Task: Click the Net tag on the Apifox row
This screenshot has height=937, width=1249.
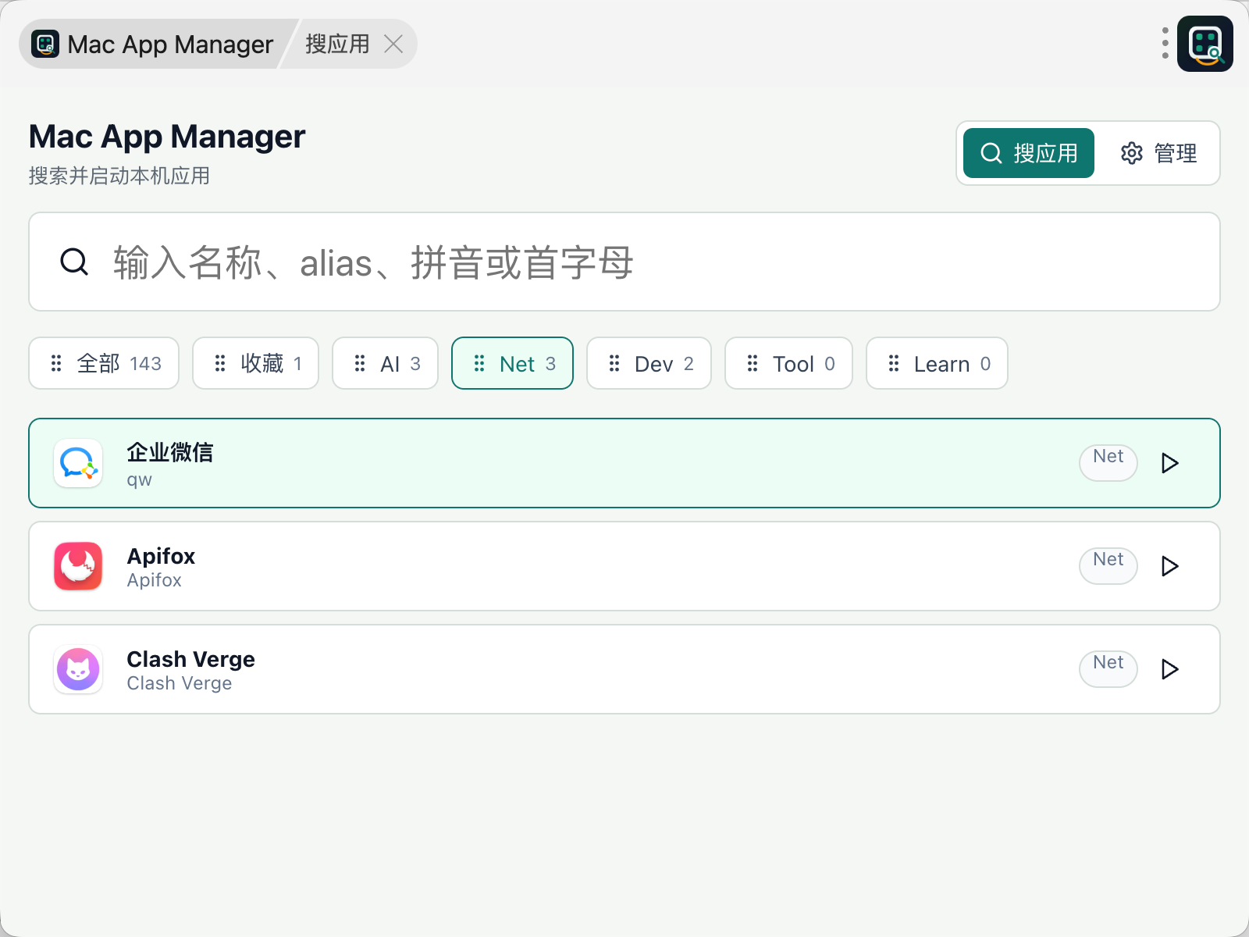Action: coord(1108,565)
